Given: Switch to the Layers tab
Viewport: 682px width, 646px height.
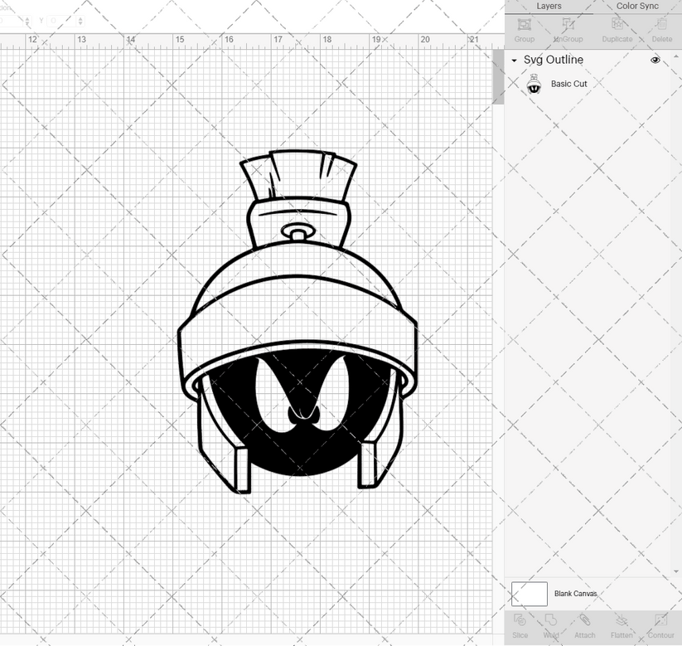Looking at the screenshot, I should (549, 6).
